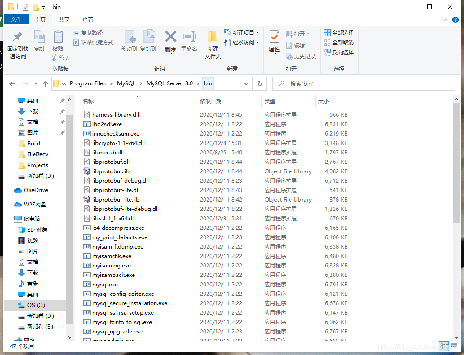
Task: Click Program Files in the breadcrumb
Action: click(x=87, y=83)
